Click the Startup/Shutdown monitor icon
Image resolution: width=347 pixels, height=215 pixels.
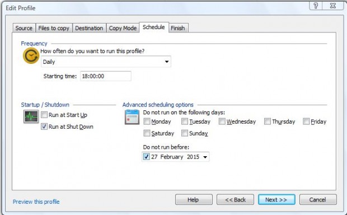pyautogui.click(x=31, y=116)
